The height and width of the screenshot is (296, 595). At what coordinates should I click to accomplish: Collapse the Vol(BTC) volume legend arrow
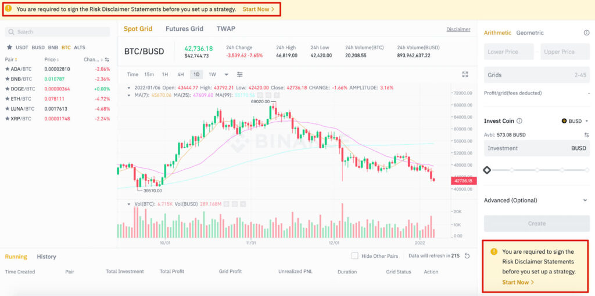[130, 204]
